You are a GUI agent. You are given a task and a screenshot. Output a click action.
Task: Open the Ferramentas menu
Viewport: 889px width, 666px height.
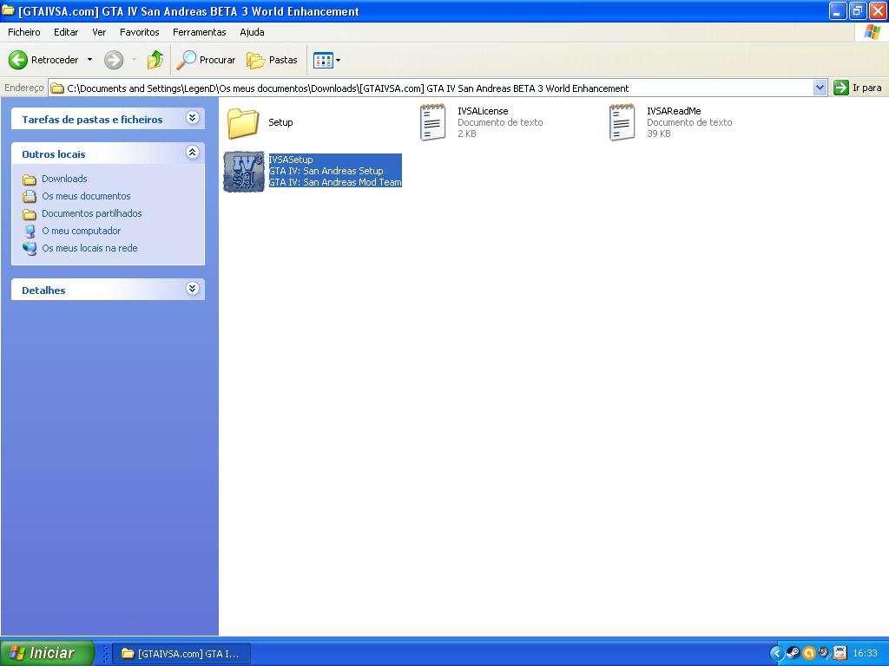click(x=199, y=32)
